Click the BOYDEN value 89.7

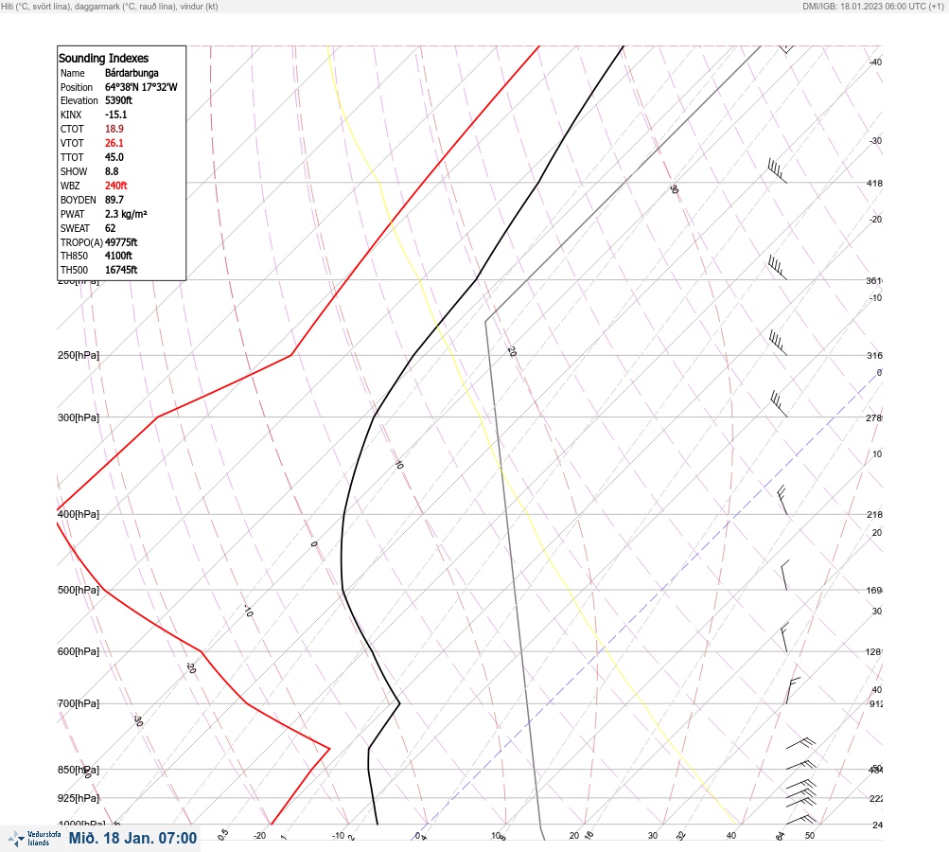click(114, 200)
